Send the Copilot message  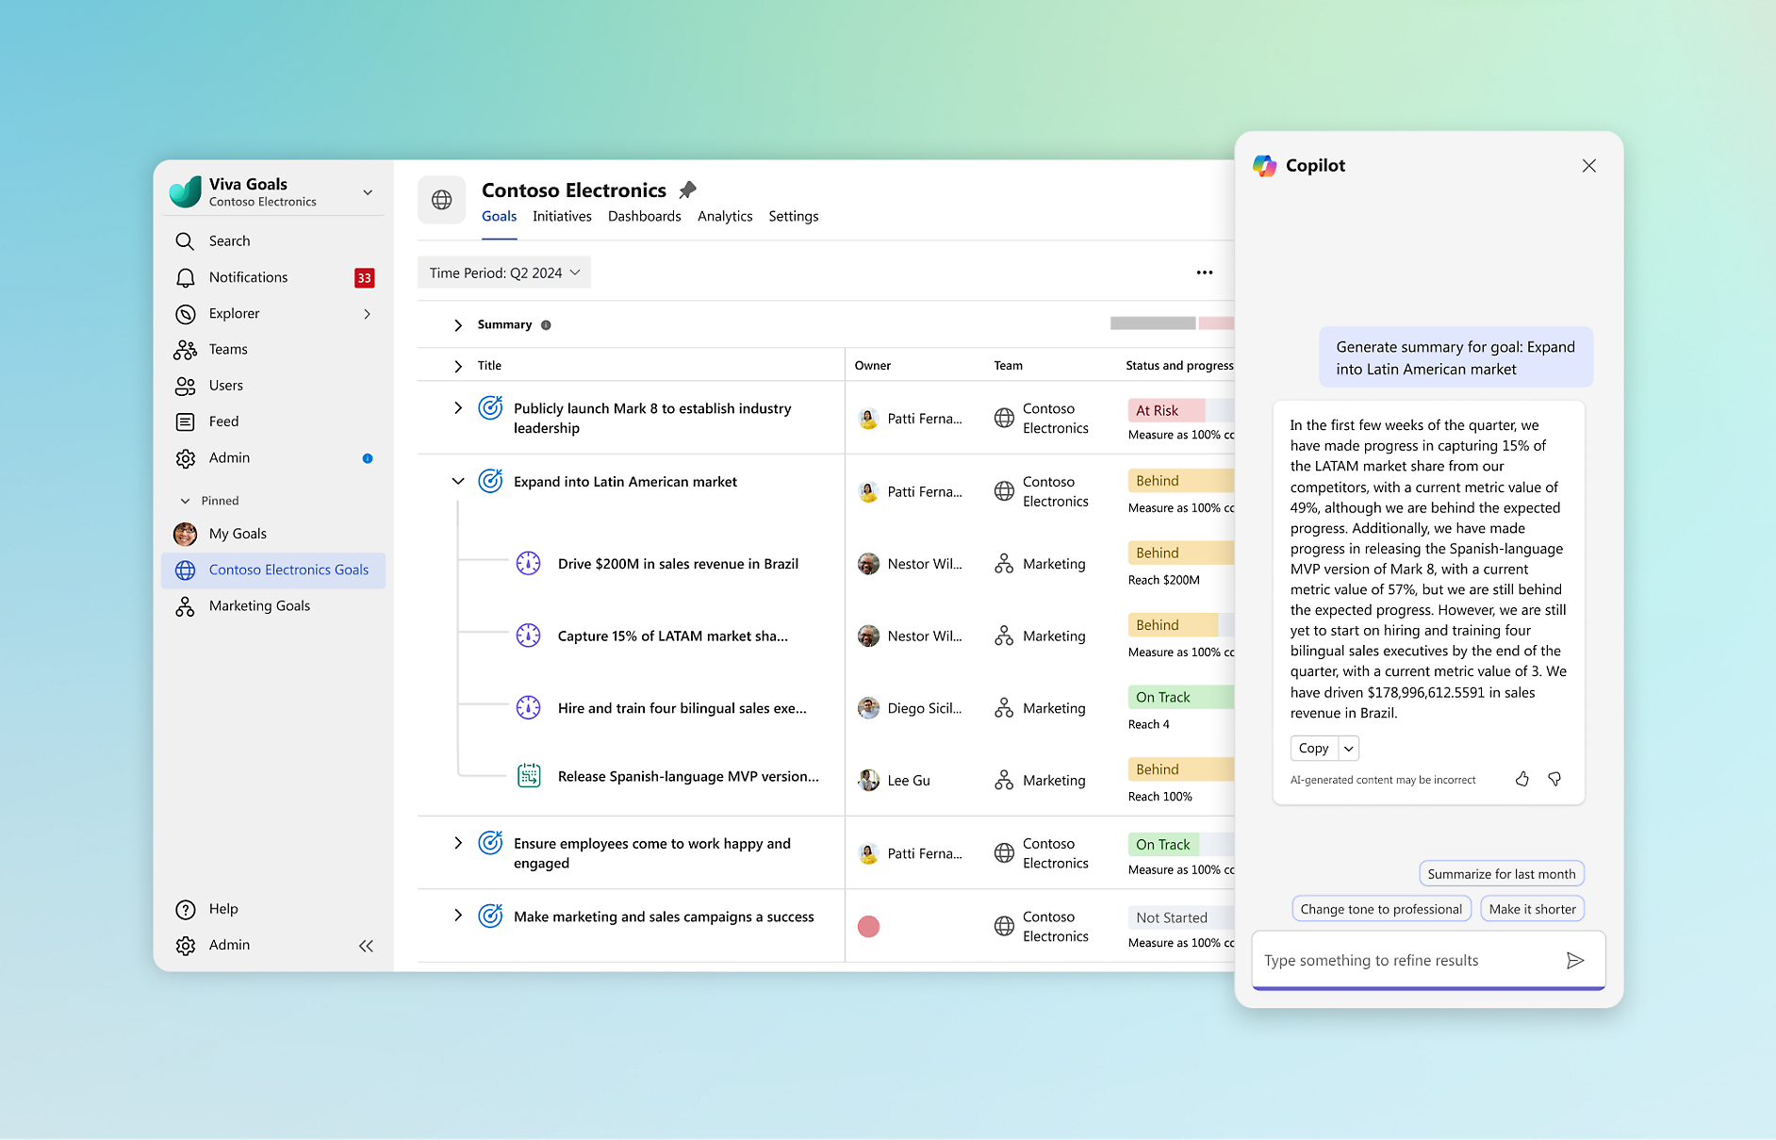(x=1575, y=961)
